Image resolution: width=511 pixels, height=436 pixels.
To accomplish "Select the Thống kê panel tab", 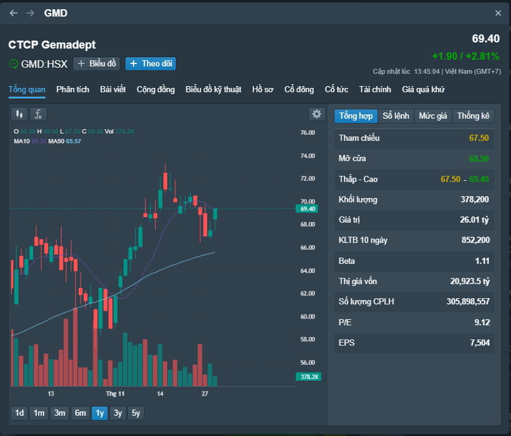I will [473, 116].
